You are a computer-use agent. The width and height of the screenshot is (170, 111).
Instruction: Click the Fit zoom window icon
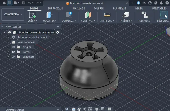pos(90,109)
